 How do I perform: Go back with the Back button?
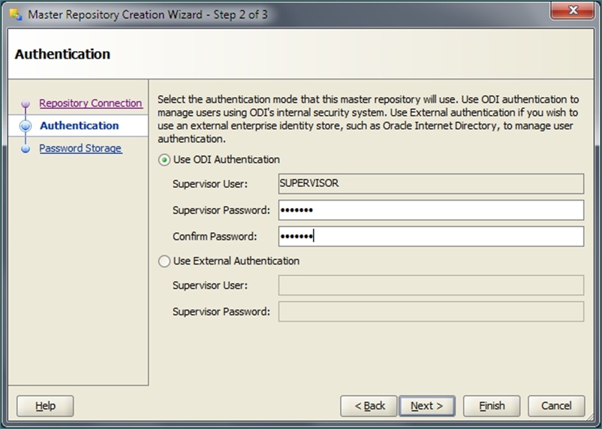(369, 406)
